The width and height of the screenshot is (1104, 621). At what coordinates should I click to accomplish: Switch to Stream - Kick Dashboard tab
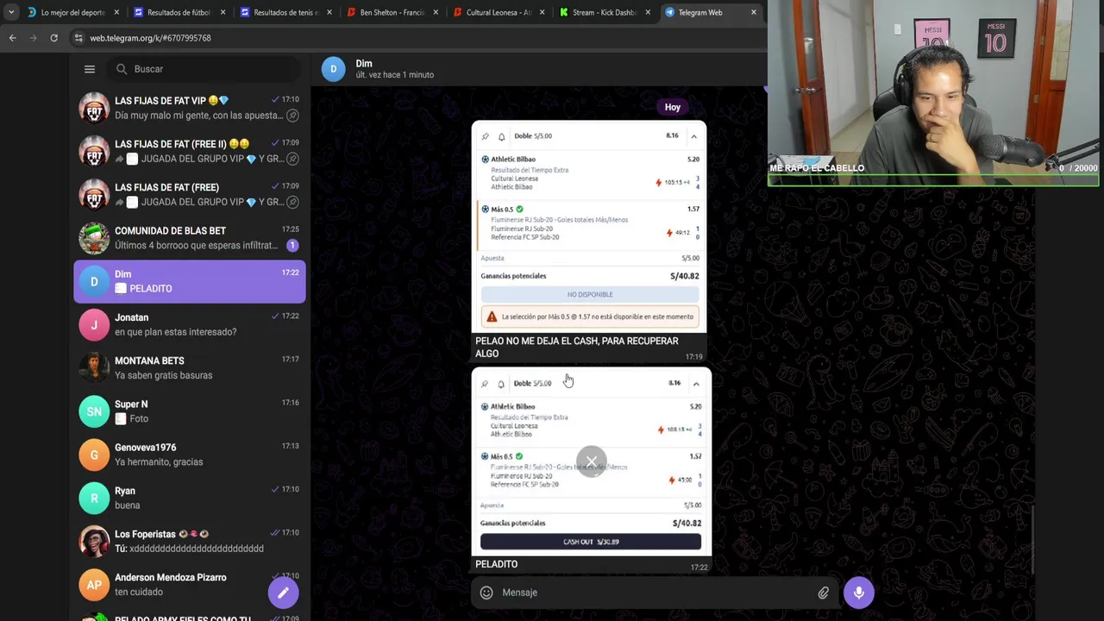(x=605, y=12)
